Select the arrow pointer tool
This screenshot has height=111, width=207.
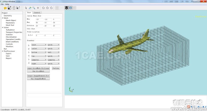(x=26, y=8)
